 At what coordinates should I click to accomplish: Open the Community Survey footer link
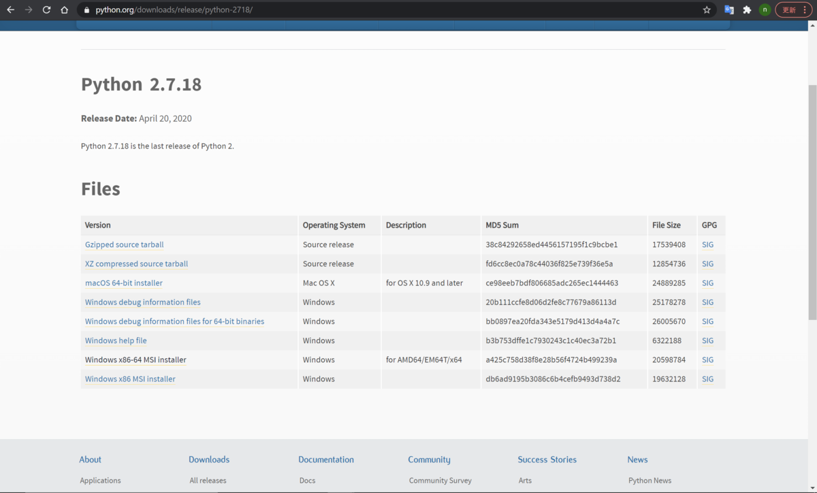click(440, 480)
